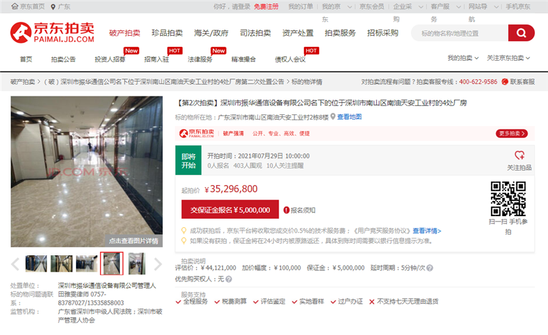
Task: Click the checkmark before 全程服务
Action: coord(178,302)
